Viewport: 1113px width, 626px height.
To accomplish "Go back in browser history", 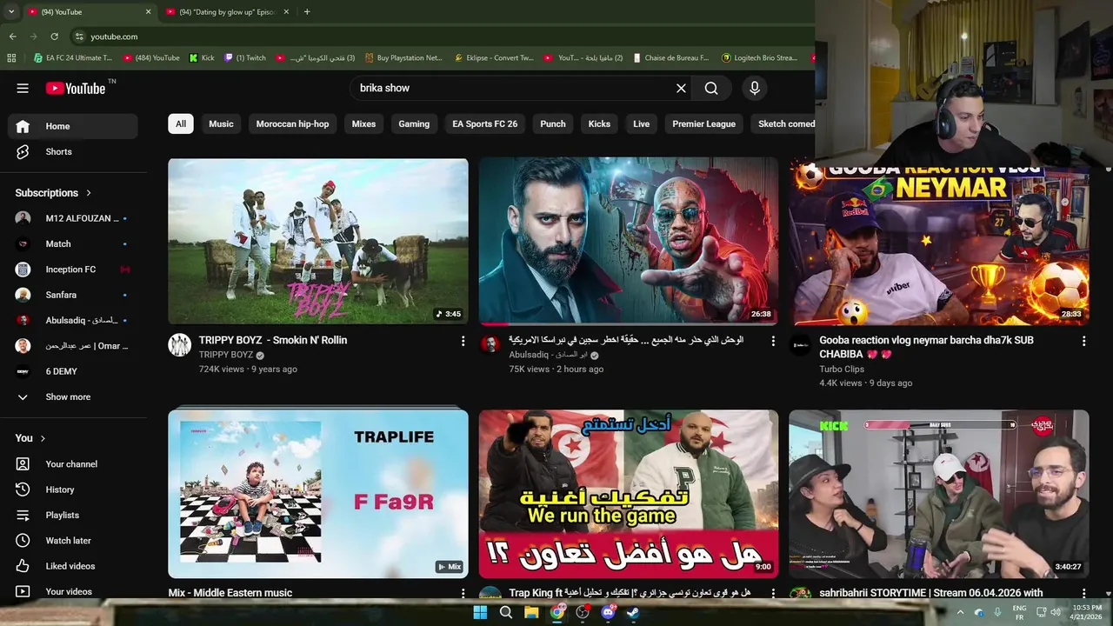I will click(x=12, y=37).
